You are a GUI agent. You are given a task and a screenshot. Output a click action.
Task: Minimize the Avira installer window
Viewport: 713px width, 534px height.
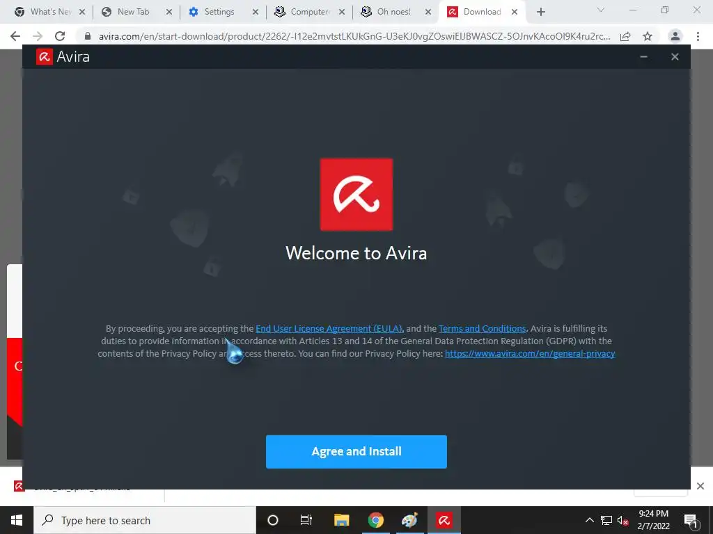(x=643, y=57)
